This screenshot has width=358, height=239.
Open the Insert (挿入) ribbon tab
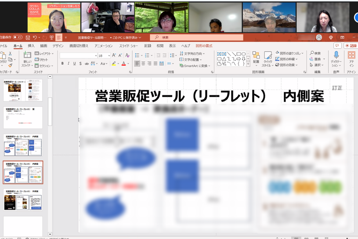(31, 46)
